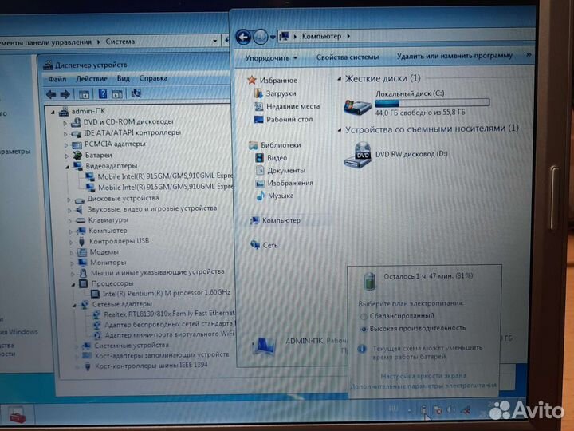Collapse Сетевые адаптеры node
Viewport: 574px width, 431px height.
click(74, 305)
